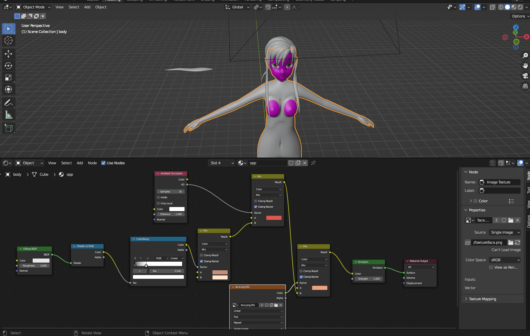The width and height of the screenshot is (530, 336).
Task: Enable Only Local in Ambient Occlusion node
Action: [158, 203]
